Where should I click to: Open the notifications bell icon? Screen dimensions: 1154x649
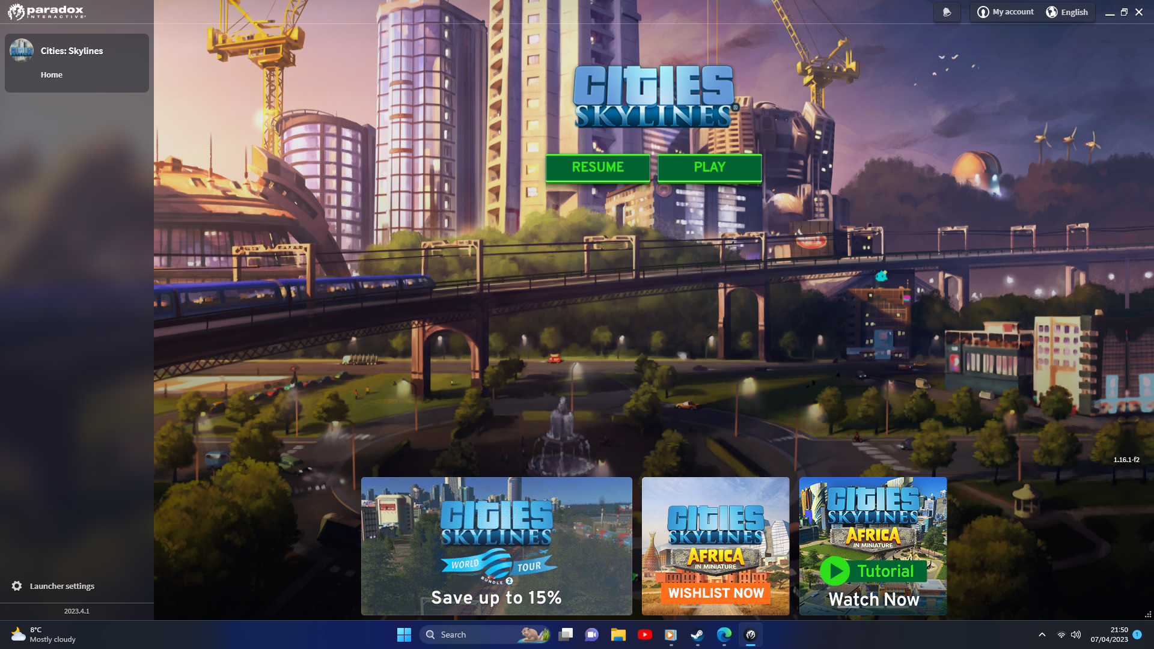point(947,12)
